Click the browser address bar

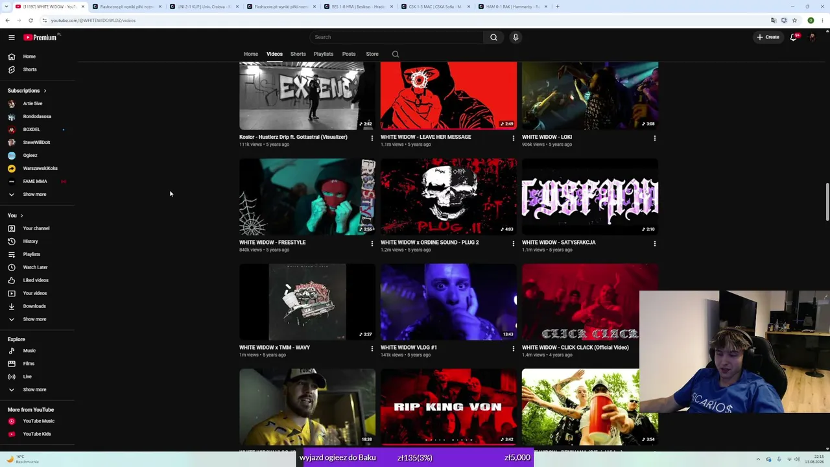pos(409,20)
